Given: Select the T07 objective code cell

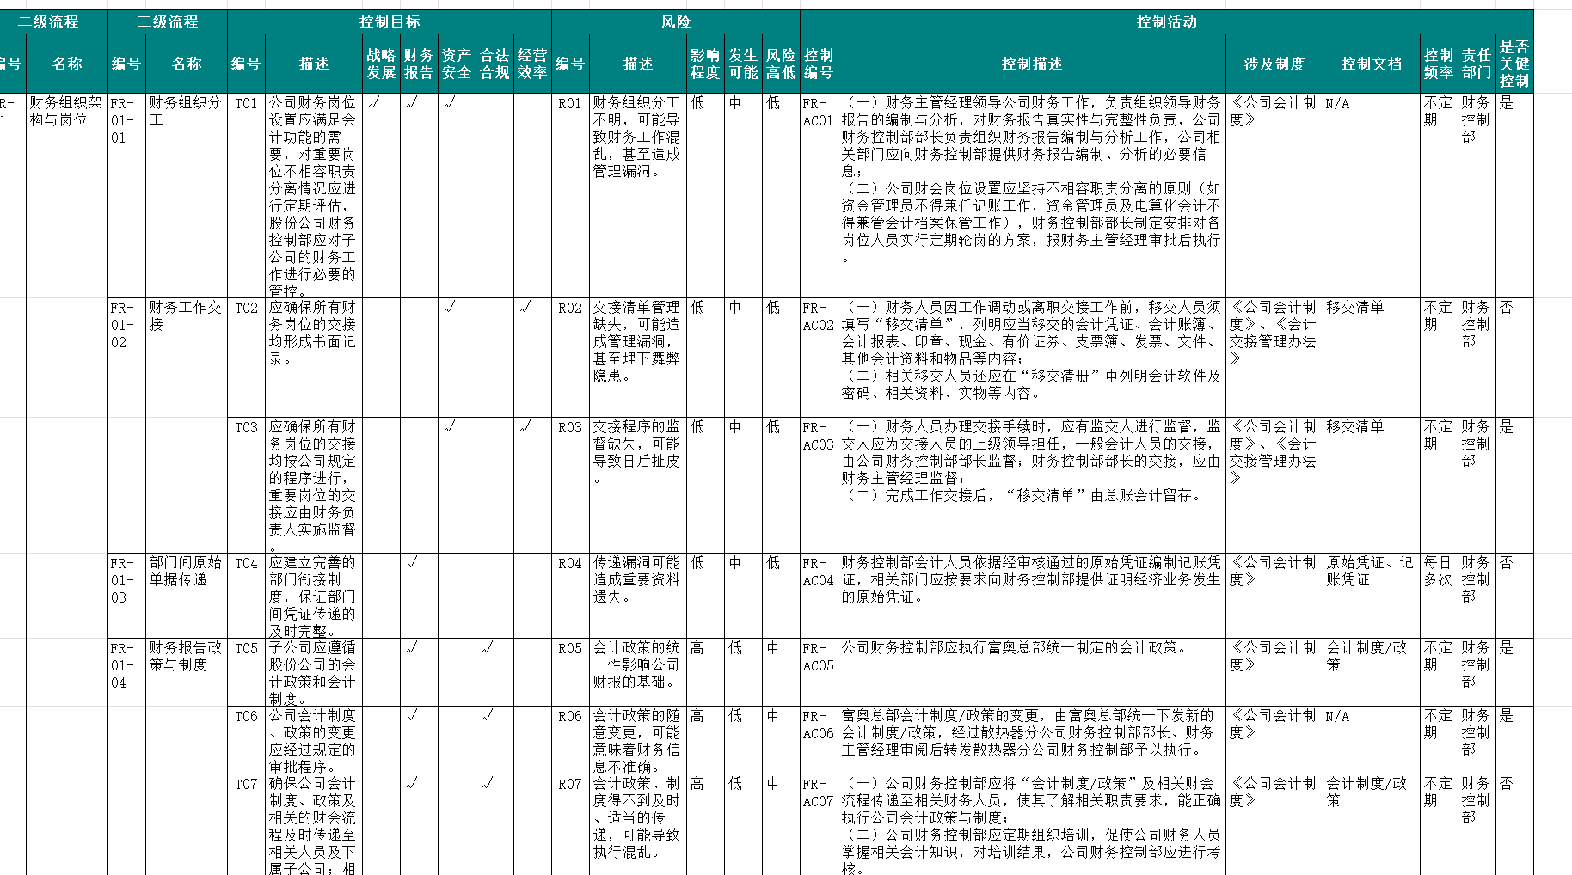Looking at the screenshot, I should [x=246, y=824].
